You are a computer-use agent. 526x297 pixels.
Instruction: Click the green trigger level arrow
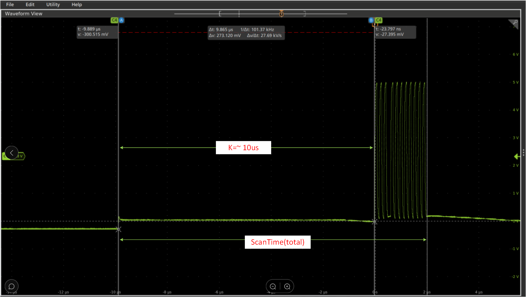pyautogui.click(x=517, y=157)
